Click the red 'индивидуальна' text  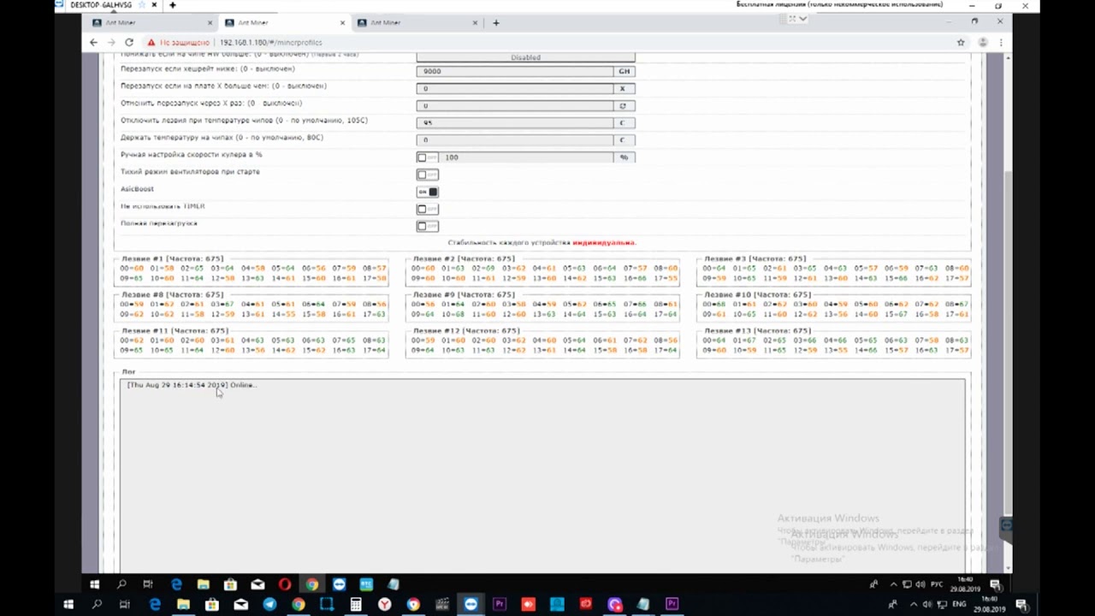tap(604, 242)
